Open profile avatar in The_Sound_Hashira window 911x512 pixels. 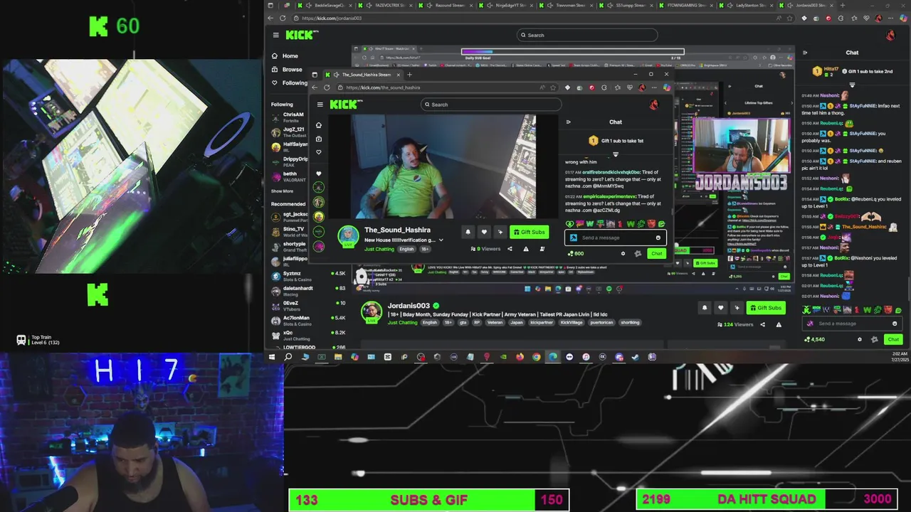pyautogui.click(x=653, y=105)
